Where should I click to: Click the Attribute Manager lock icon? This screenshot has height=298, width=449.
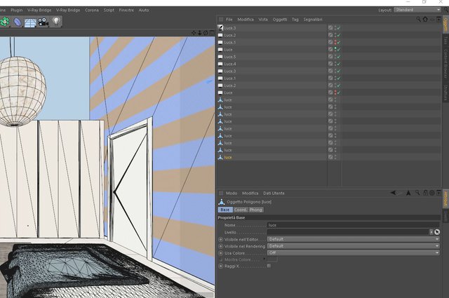click(426, 193)
